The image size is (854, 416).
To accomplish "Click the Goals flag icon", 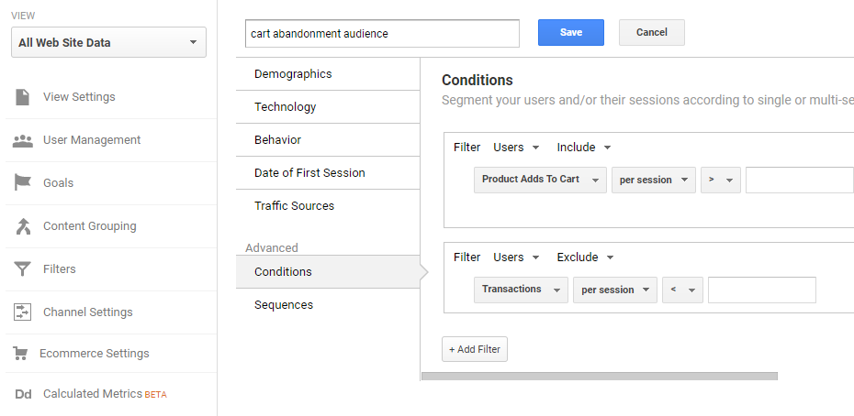I will (22, 182).
